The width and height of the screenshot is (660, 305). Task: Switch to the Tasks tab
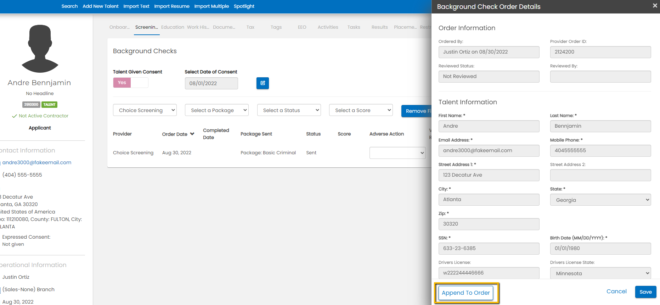click(x=354, y=27)
